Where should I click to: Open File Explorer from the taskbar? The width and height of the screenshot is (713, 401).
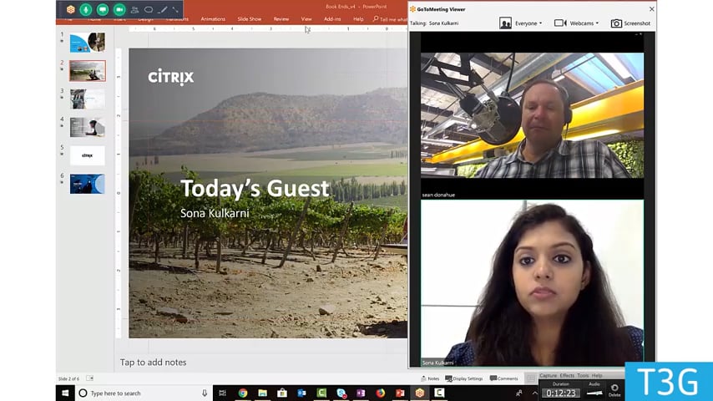[x=262, y=393]
